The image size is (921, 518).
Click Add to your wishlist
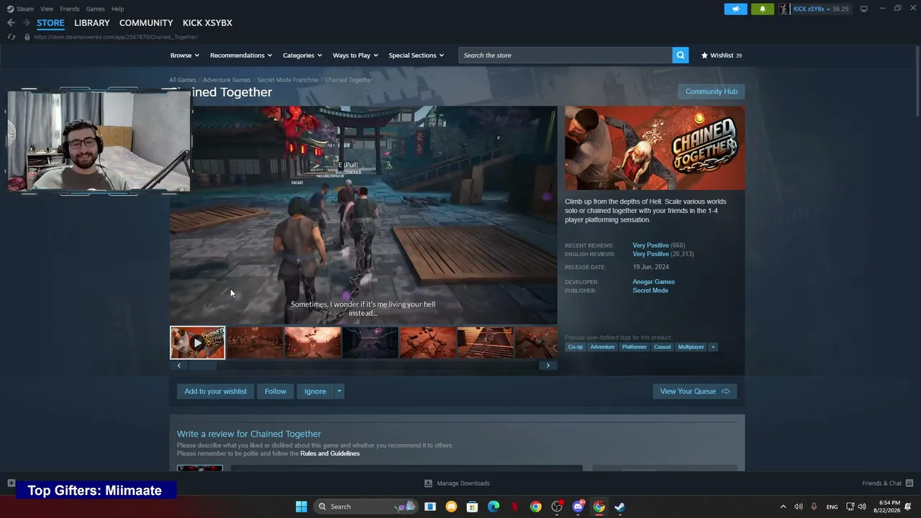pyautogui.click(x=215, y=391)
